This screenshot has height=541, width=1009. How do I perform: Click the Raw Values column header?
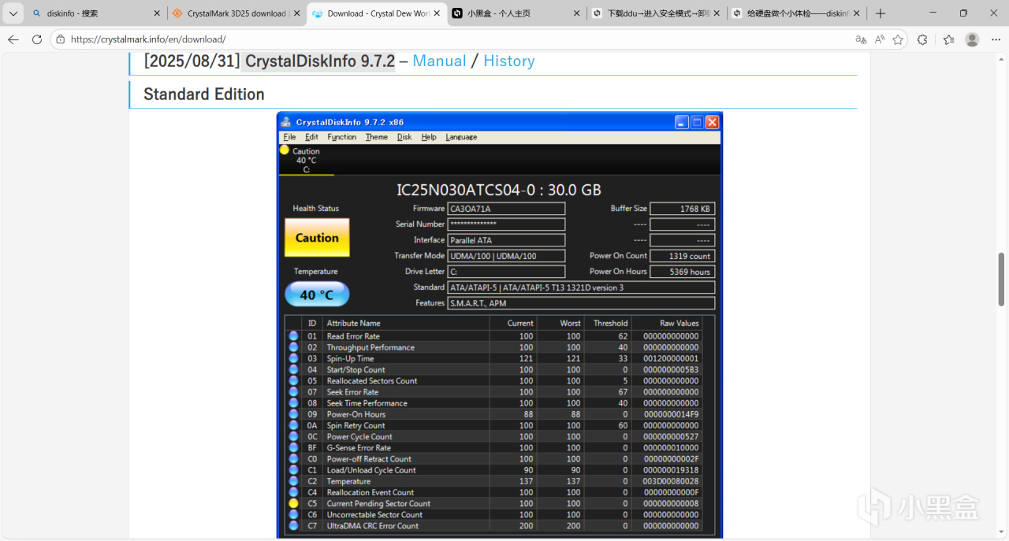pos(667,323)
